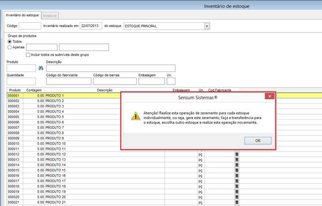The height and width of the screenshot is (206, 322).
Task: Click product code 000019
Action: point(14,192)
